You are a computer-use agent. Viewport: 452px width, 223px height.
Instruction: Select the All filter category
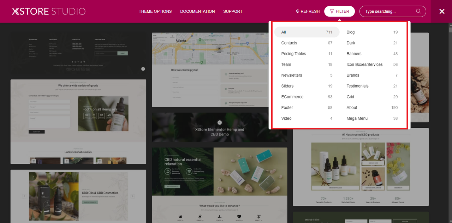tap(307, 32)
